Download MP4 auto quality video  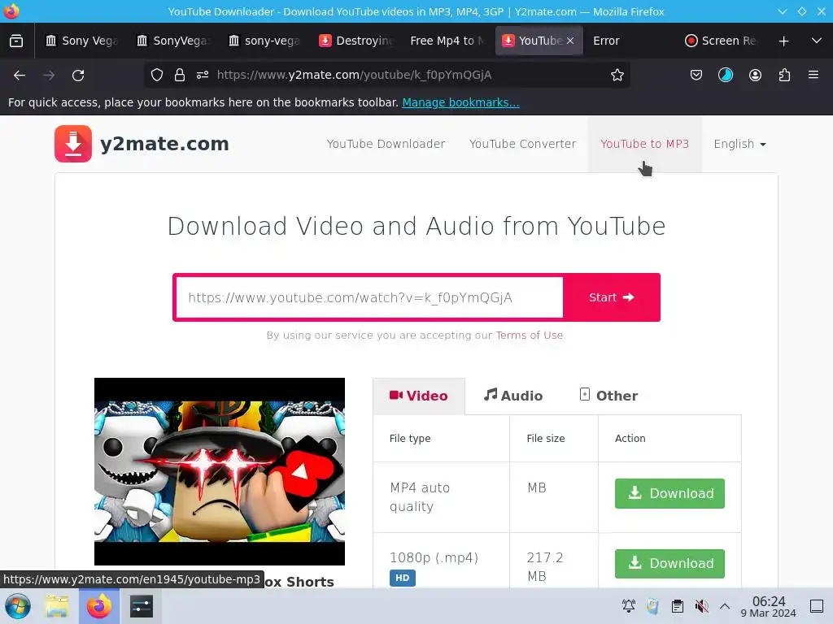pos(669,493)
